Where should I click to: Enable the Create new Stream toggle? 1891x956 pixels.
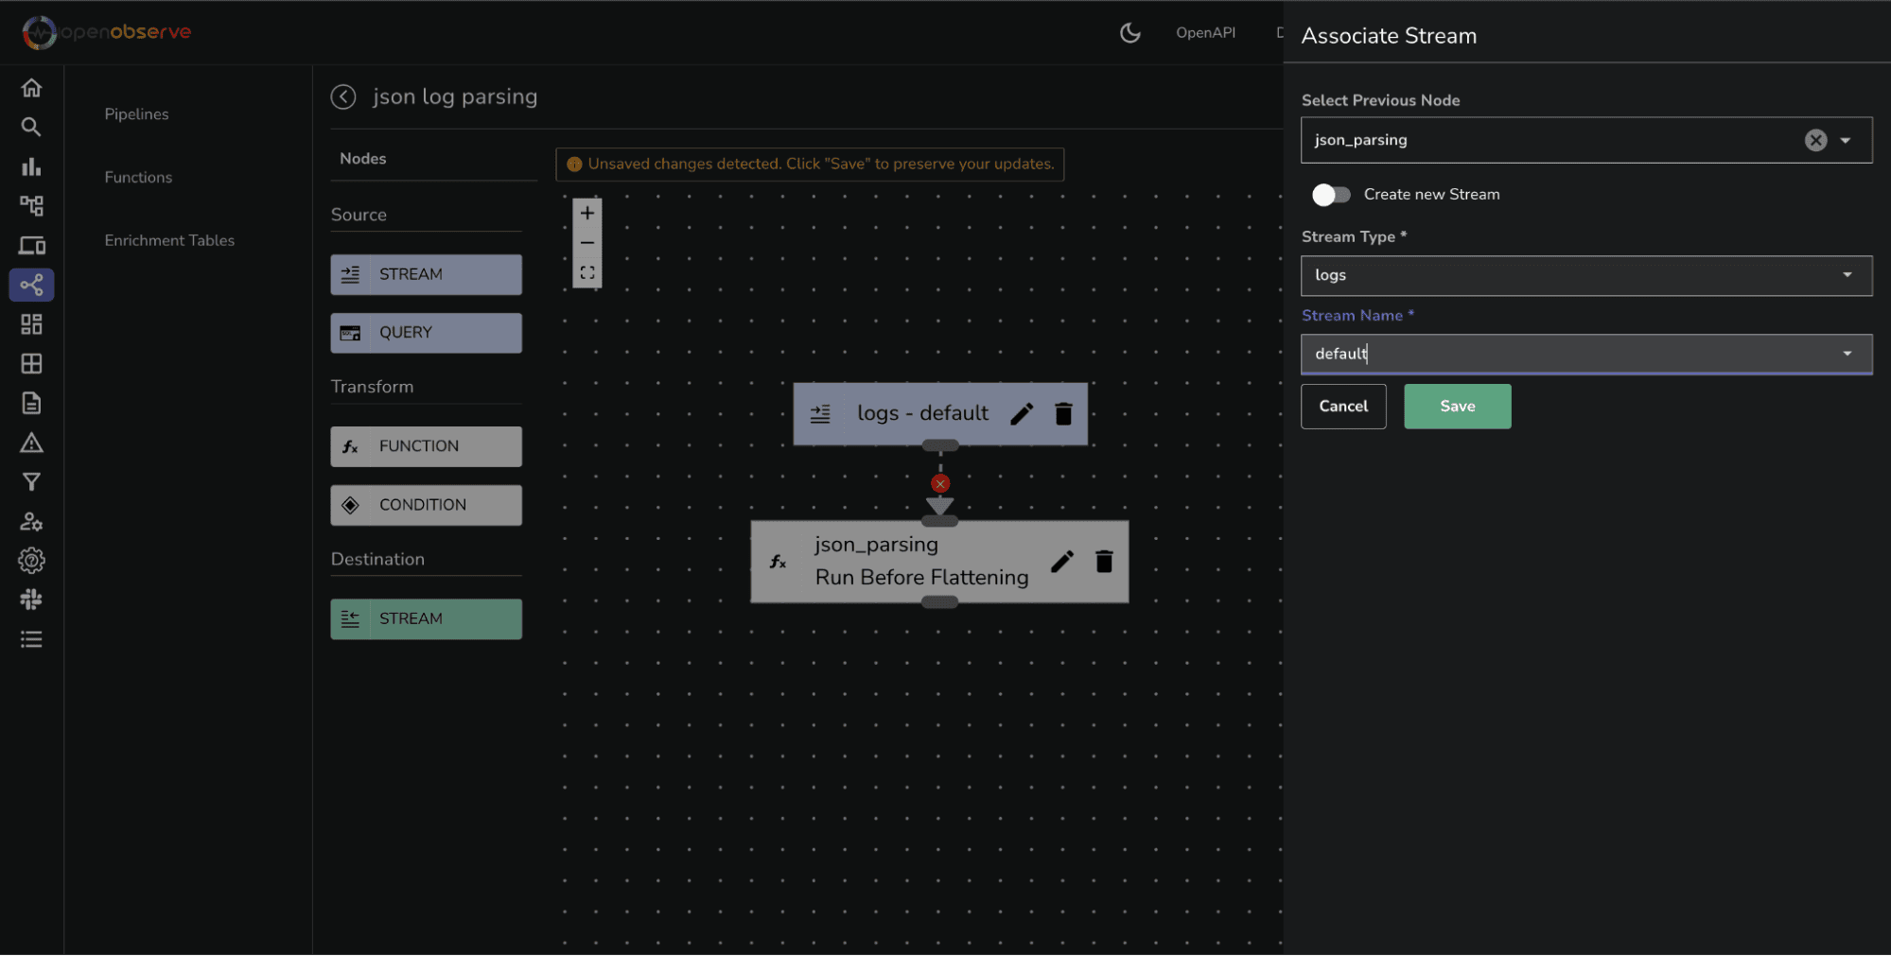(1331, 194)
